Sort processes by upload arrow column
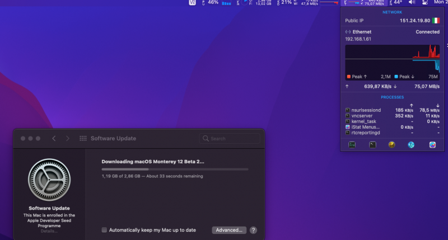This screenshot has height=240, width=448. 412,105
